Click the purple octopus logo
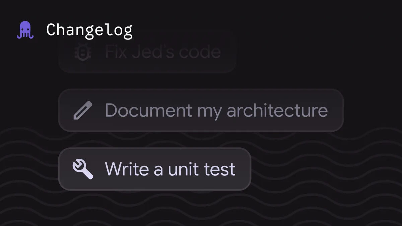 click(25, 30)
